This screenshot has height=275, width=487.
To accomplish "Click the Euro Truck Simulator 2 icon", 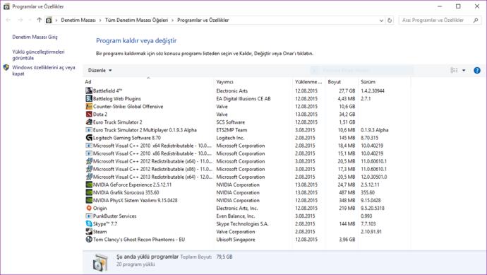I will pyautogui.click(x=89, y=122).
